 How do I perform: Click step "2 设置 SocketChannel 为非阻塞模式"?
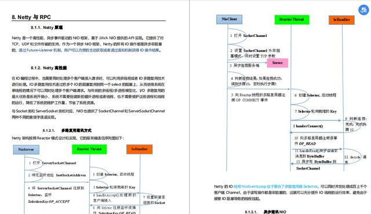point(255,53)
